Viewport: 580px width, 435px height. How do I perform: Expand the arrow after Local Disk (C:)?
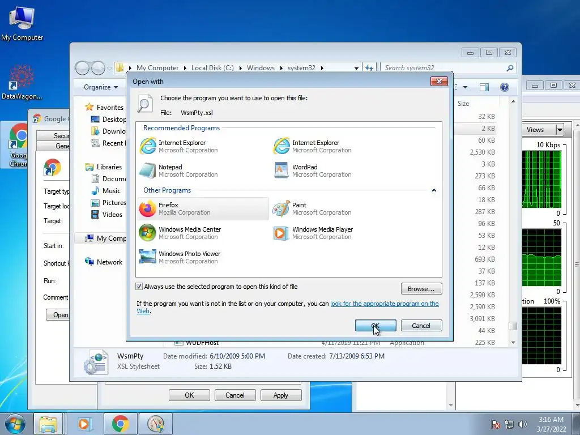pos(240,68)
